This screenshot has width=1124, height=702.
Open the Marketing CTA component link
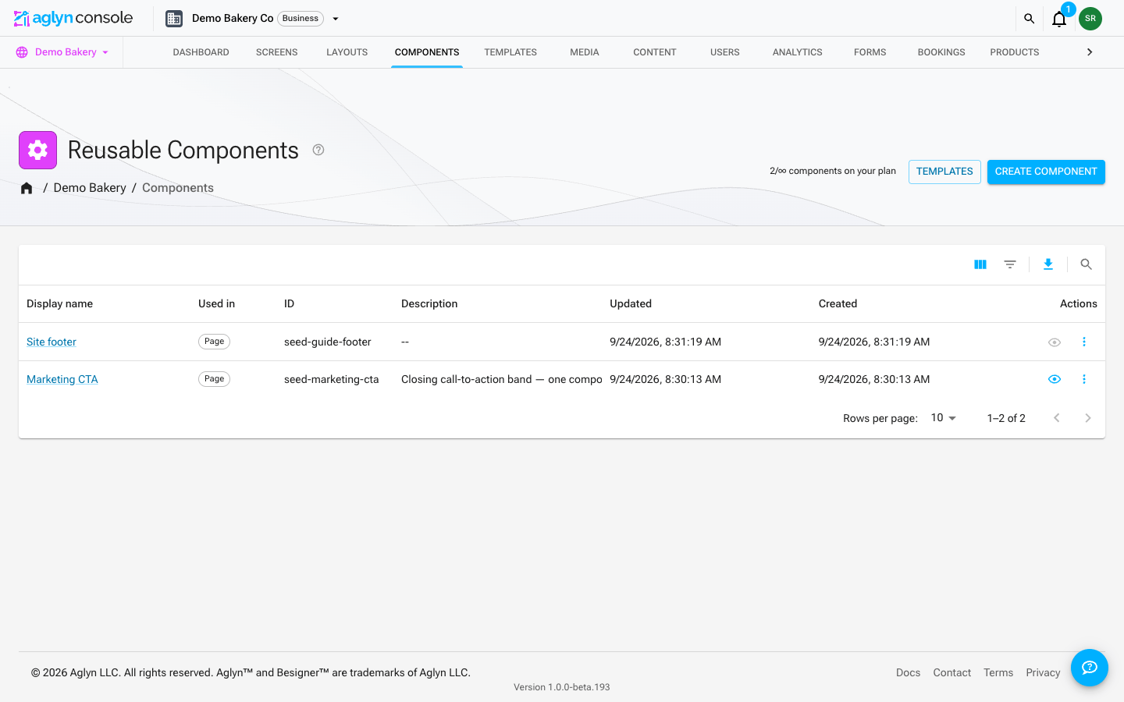(62, 379)
